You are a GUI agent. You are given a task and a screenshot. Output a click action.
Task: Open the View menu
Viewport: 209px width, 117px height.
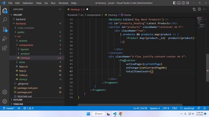39,3
